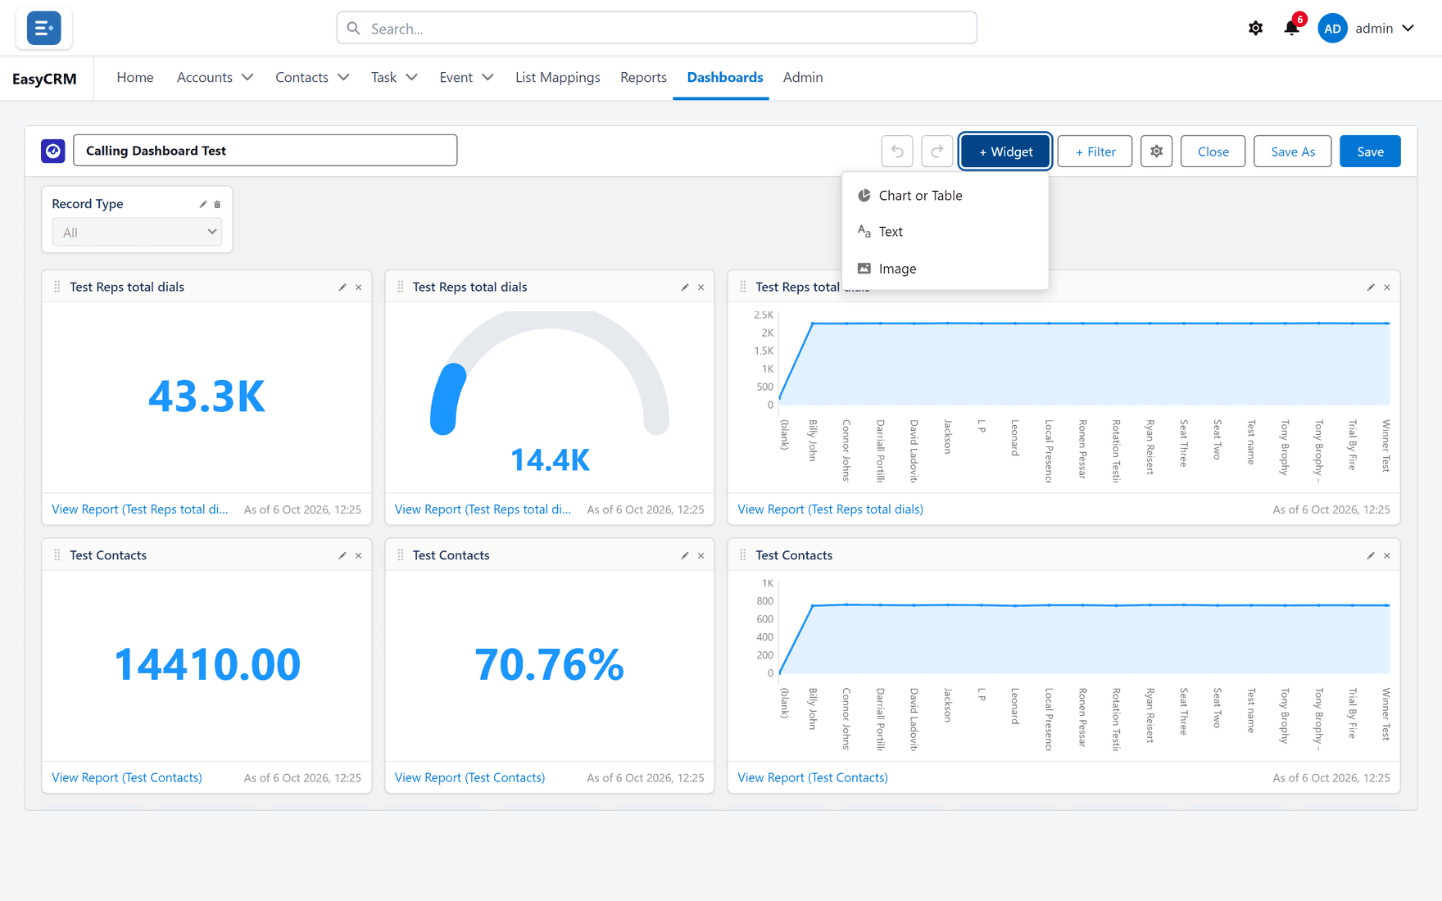The width and height of the screenshot is (1442, 901).
Task: Navigate to the Home tab
Action: coord(135,78)
